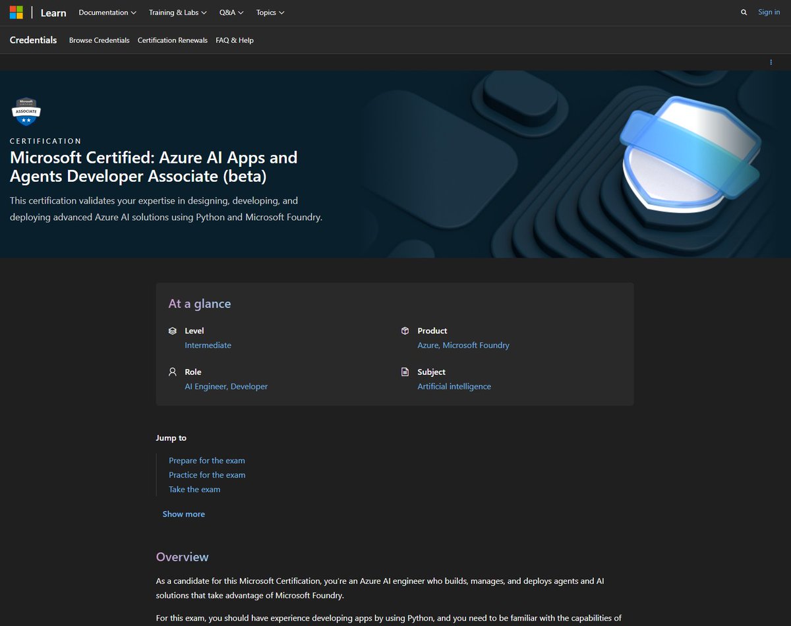Click the CERTIFICATION label text

tap(45, 141)
